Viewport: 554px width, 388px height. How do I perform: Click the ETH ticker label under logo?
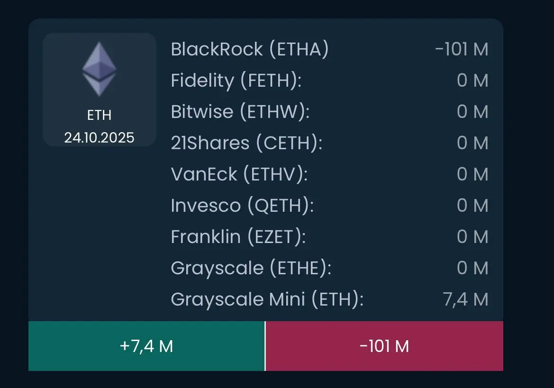coord(99,115)
